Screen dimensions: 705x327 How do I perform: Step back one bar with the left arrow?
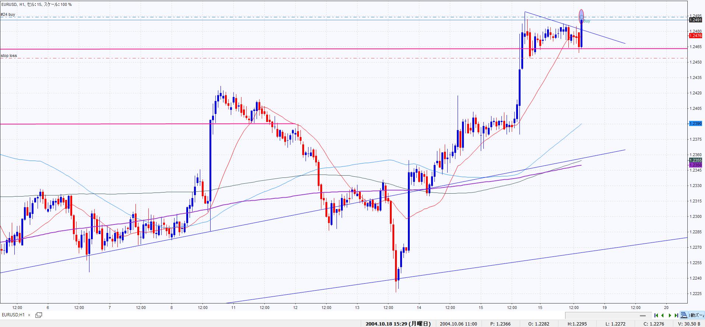tap(663, 315)
